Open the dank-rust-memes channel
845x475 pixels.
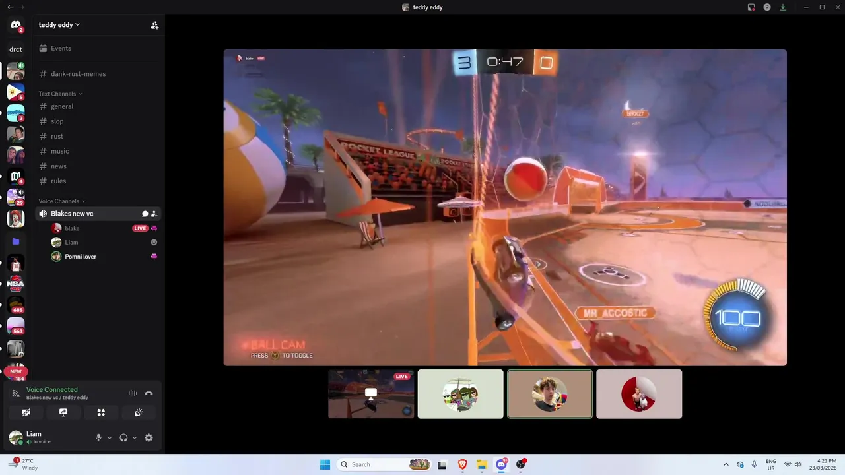pos(98,74)
